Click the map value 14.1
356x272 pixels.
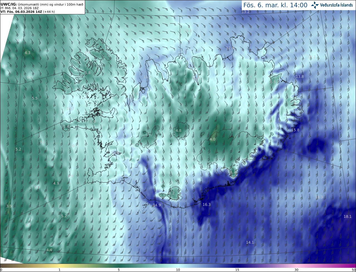[250, 242]
